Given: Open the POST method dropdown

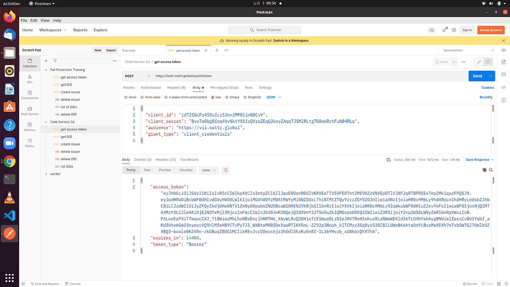Looking at the screenshot, I should 137,76.
